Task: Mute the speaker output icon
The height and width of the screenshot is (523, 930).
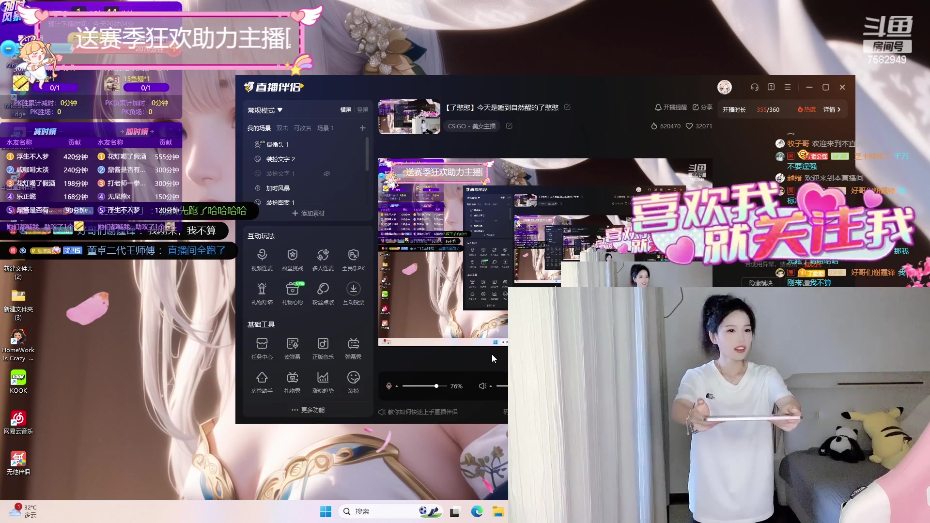Action: [x=482, y=386]
